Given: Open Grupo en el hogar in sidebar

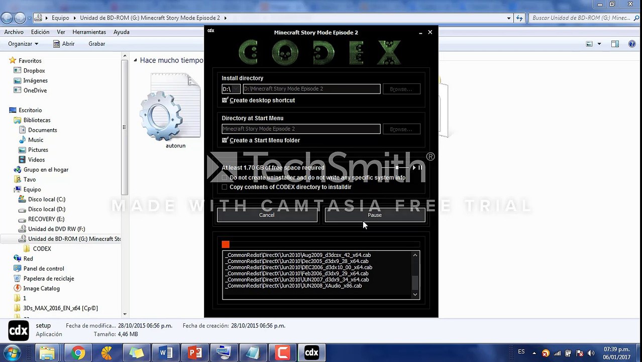Looking at the screenshot, I should pyautogui.click(x=46, y=169).
